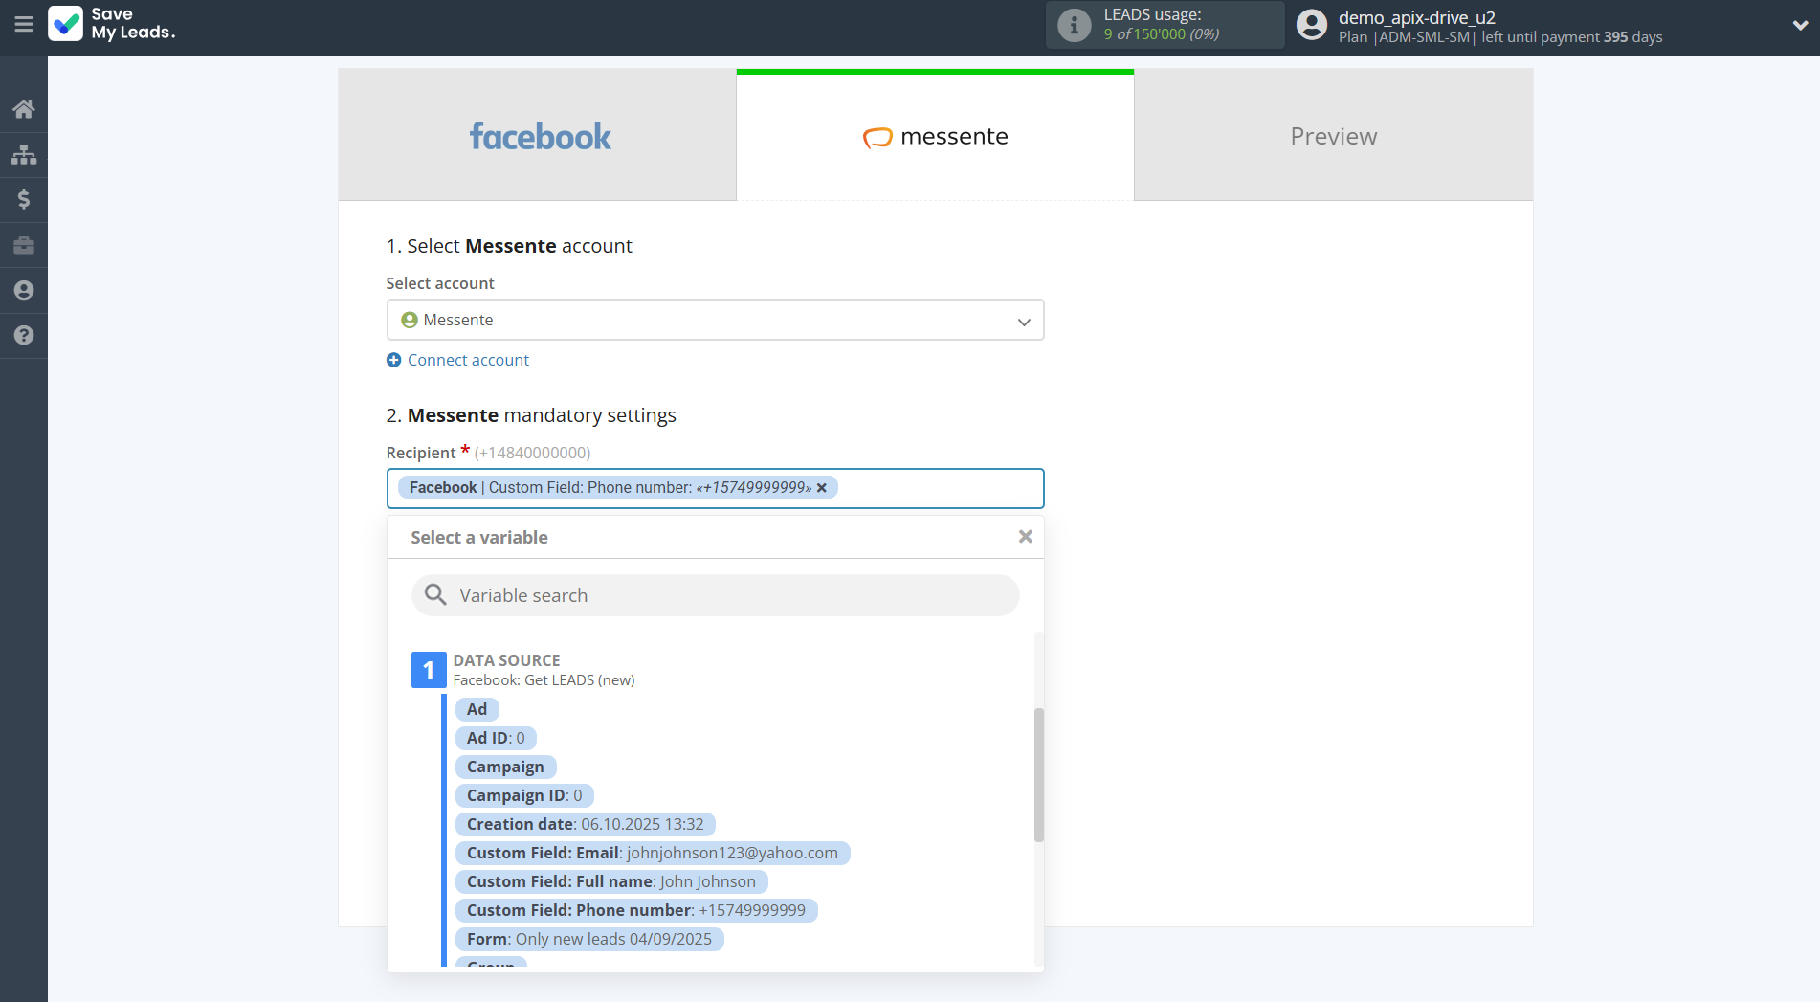This screenshot has height=1002, width=1820.
Task: Switch to the facebook tab
Action: (x=539, y=135)
